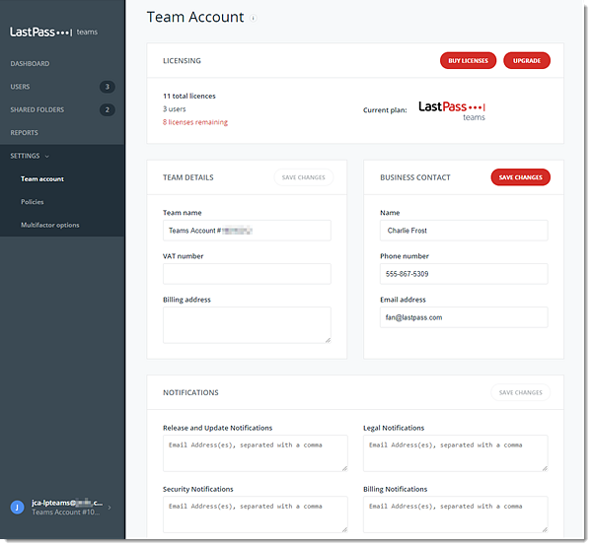Open Multifactor options page

[x=50, y=226]
